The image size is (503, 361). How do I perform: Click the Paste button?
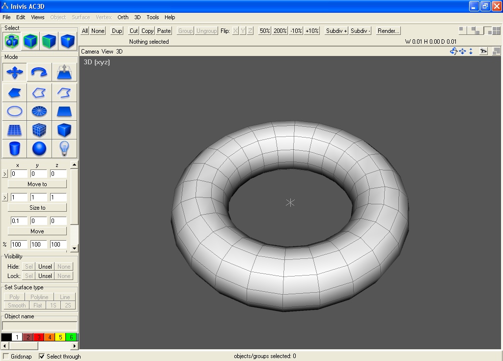pyautogui.click(x=164, y=31)
